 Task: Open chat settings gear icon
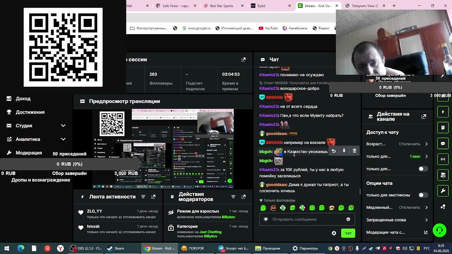tap(334, 233)
